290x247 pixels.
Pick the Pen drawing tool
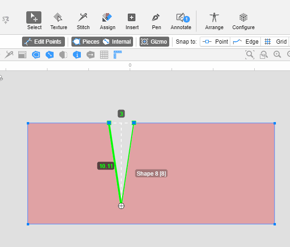click(156, 21)
